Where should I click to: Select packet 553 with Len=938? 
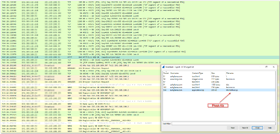tap(140, 41)
